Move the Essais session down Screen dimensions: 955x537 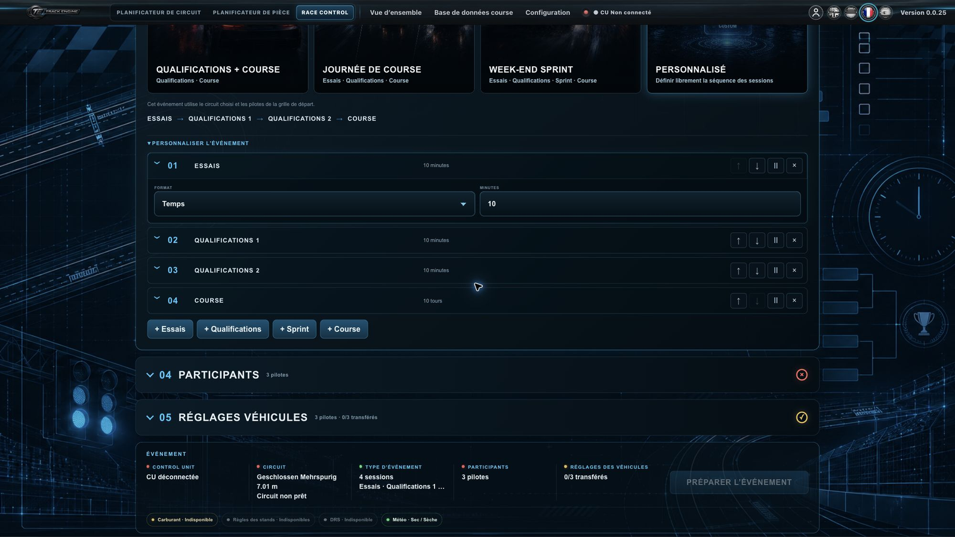tap(757, 166)
